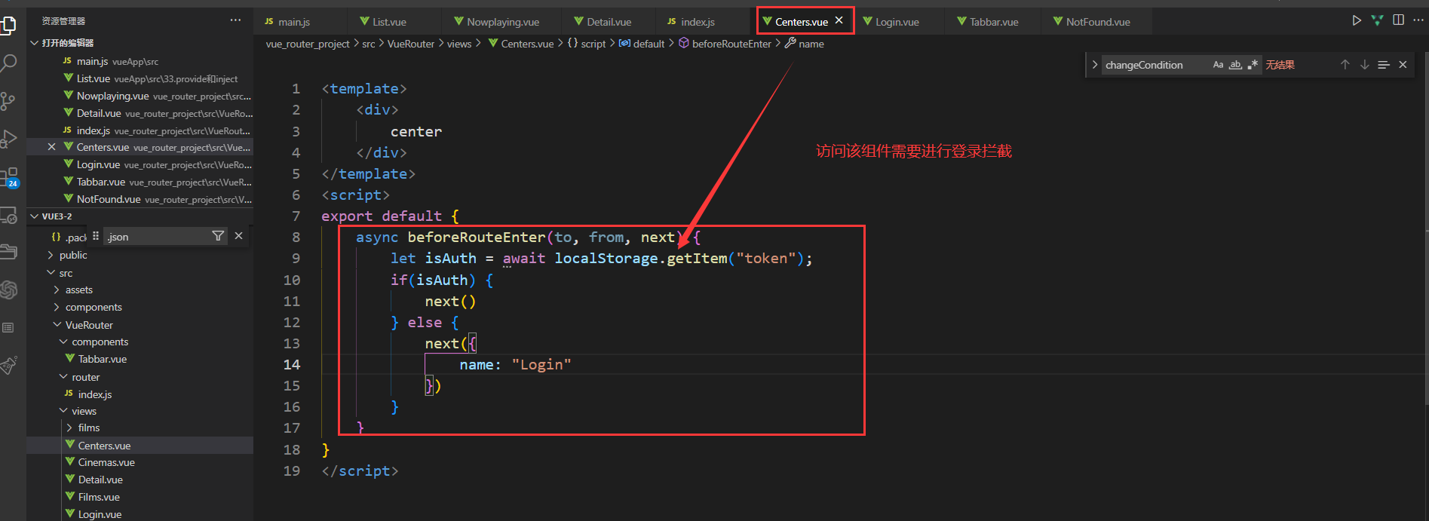Click the testing beaker icon in activity bar
Image resolution: width=1429 pixels, height=521 pixels.
[x=8, y=366]
